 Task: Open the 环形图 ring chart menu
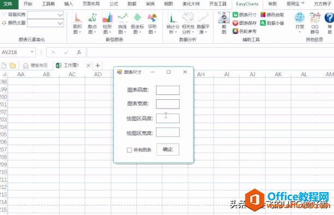[152, 23]
